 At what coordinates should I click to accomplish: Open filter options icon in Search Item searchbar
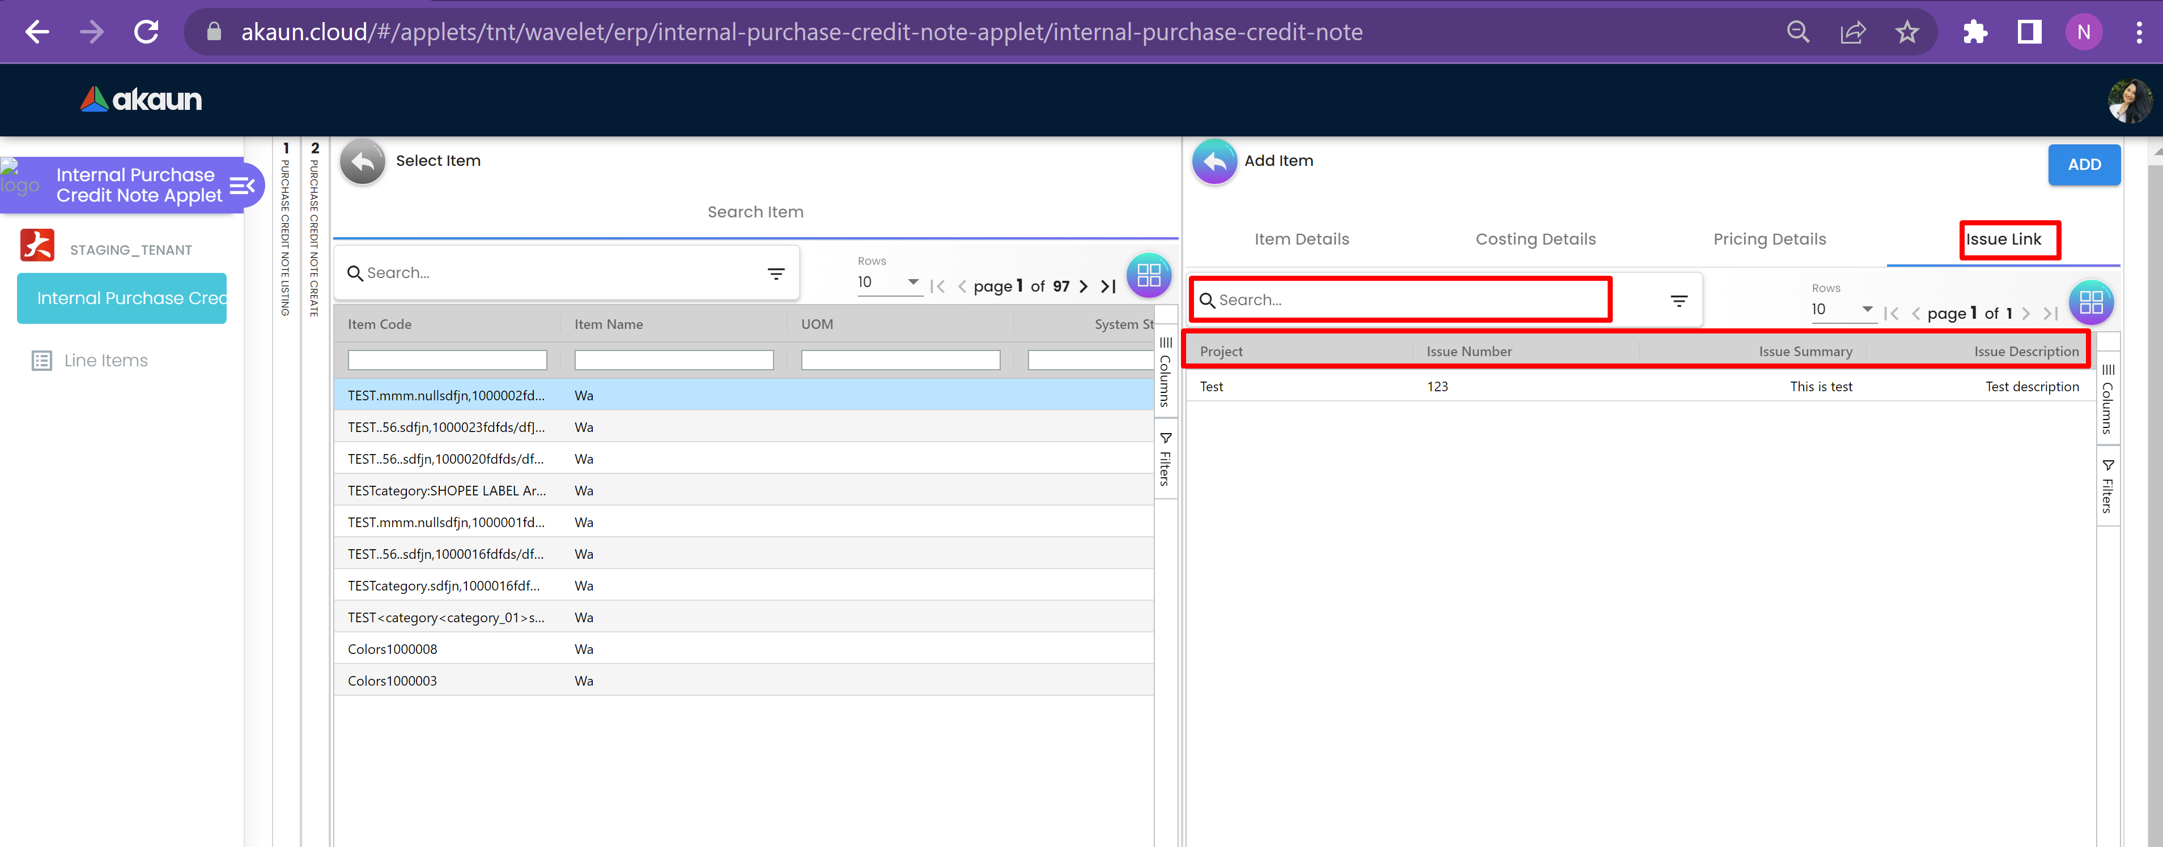click(x=776, y=273)
